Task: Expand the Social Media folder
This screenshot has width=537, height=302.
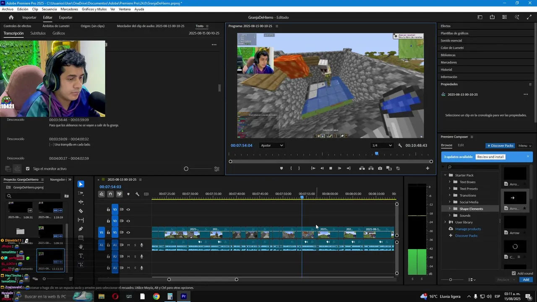Action: click(x=450, y=202)
